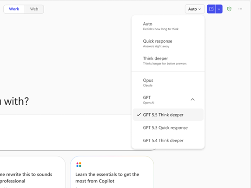Switch to the Web tab

click(34, 9)
